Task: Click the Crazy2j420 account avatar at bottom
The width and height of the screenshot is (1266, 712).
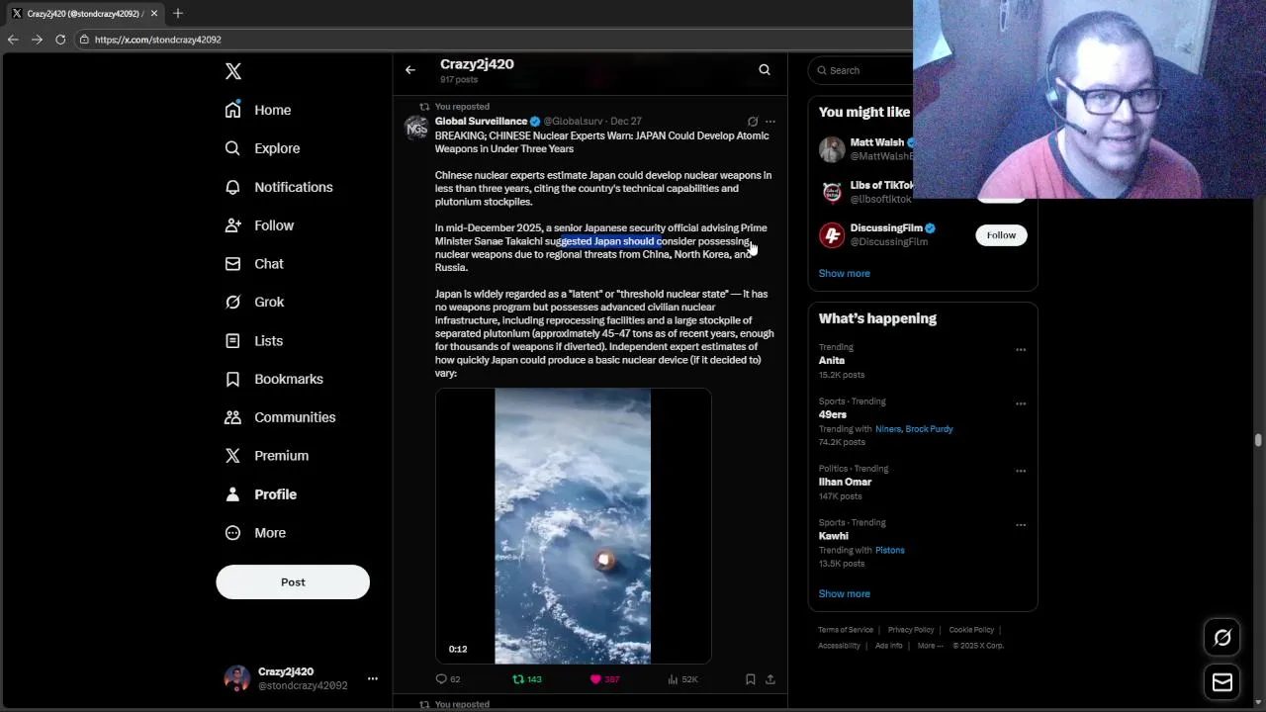Action: [x=237, y=678]
